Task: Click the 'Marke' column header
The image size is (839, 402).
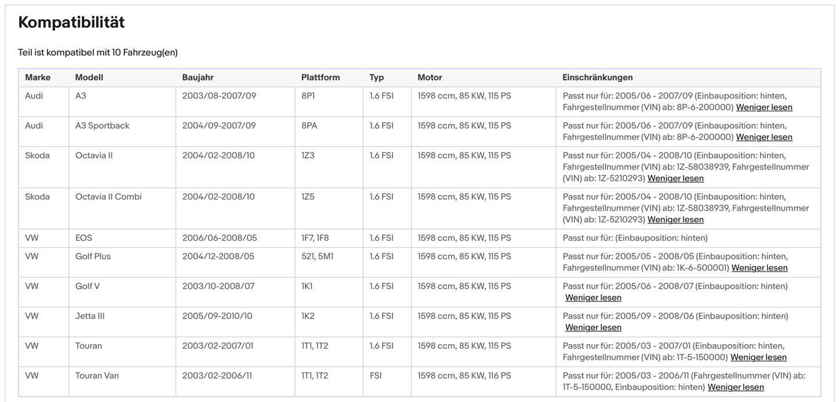Action: (x=38, y=77)
